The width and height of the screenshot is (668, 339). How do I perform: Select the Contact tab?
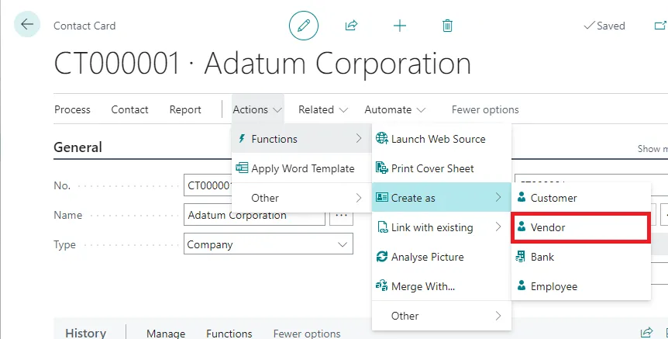click(x=129, y=109)
